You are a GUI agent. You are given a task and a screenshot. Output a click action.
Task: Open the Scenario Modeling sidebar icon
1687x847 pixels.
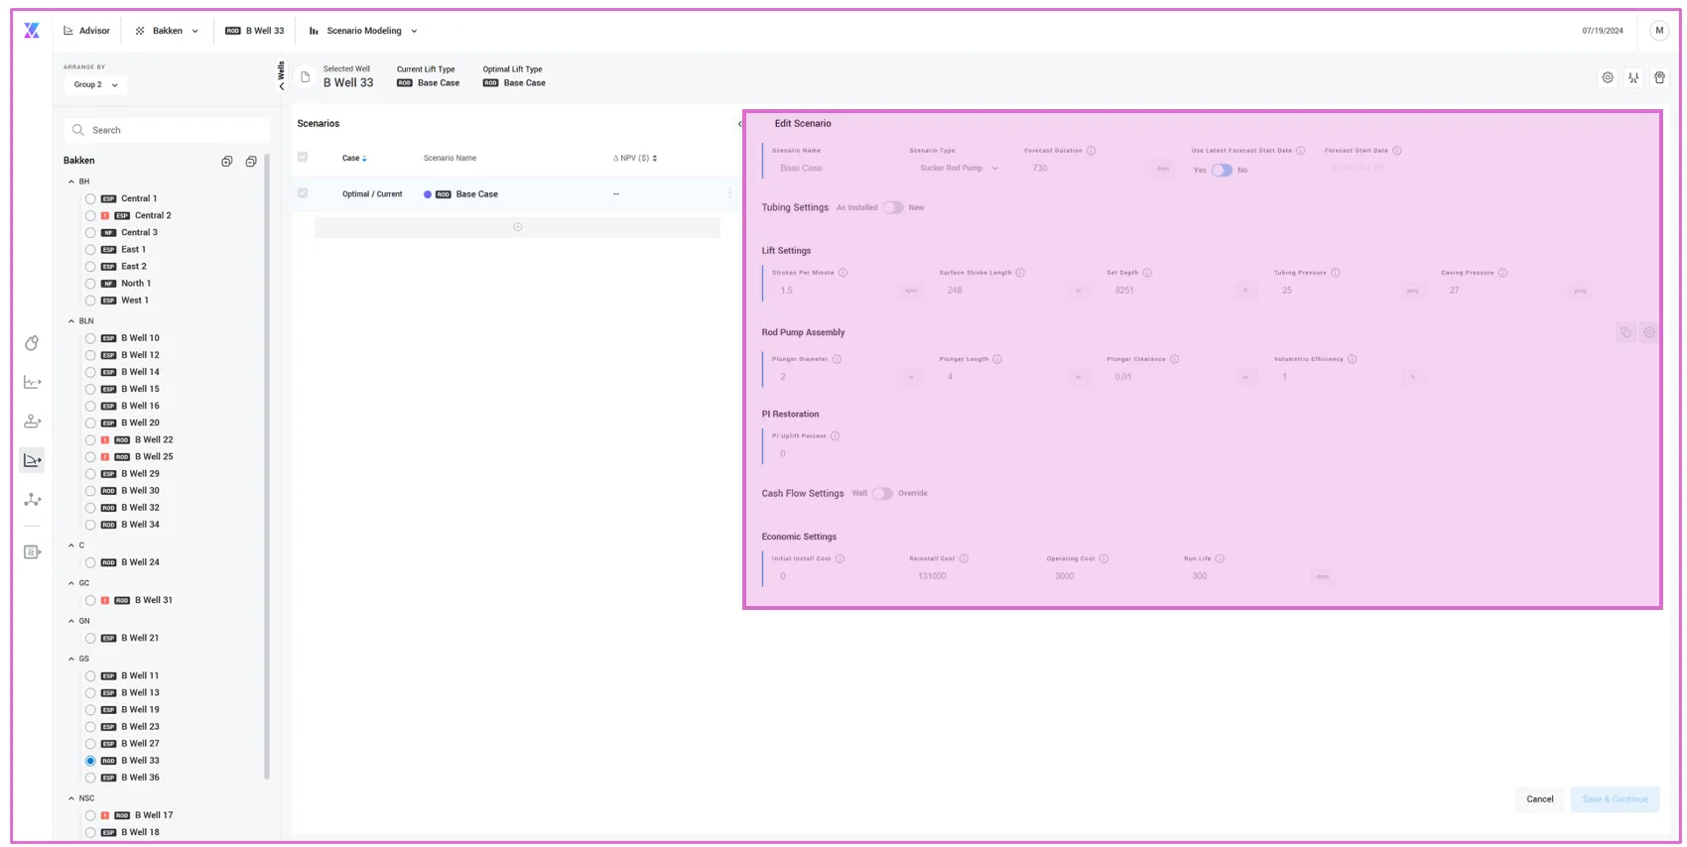coord(32,460)
